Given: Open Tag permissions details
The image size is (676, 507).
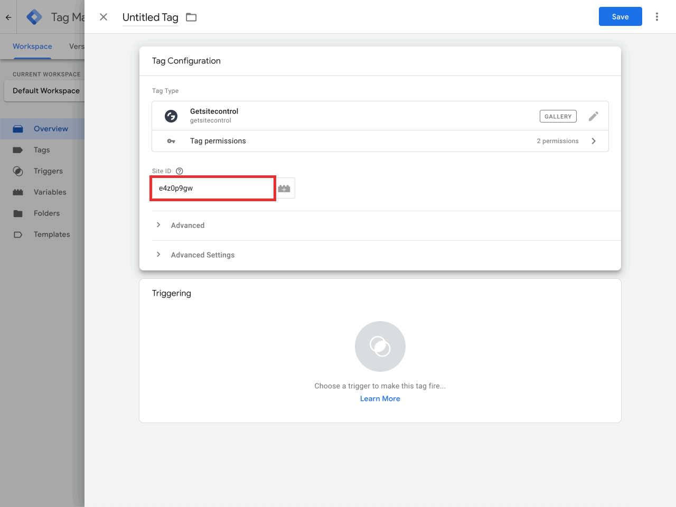Looking at the screenshot, I should [594, 141].
